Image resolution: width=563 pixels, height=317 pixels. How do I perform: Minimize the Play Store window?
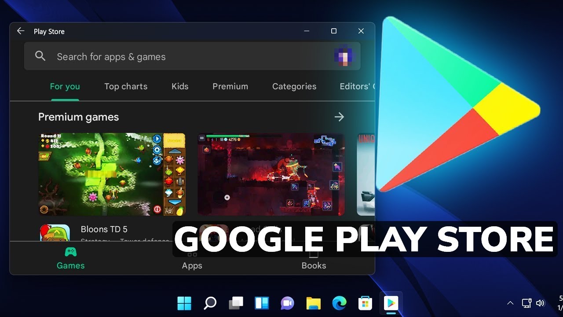point(307,31)
